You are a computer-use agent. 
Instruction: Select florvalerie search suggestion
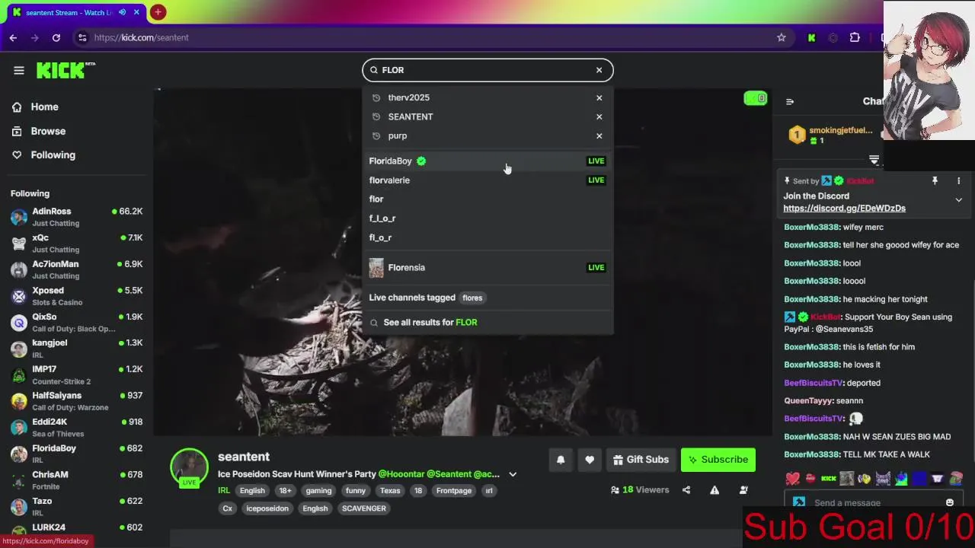click(487, 180)
